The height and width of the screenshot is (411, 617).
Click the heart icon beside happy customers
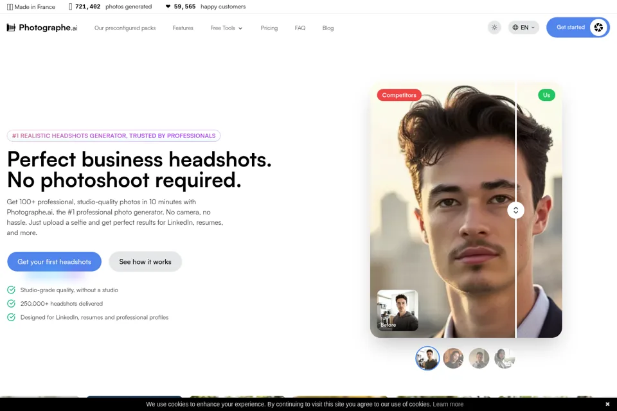(168, 6)
